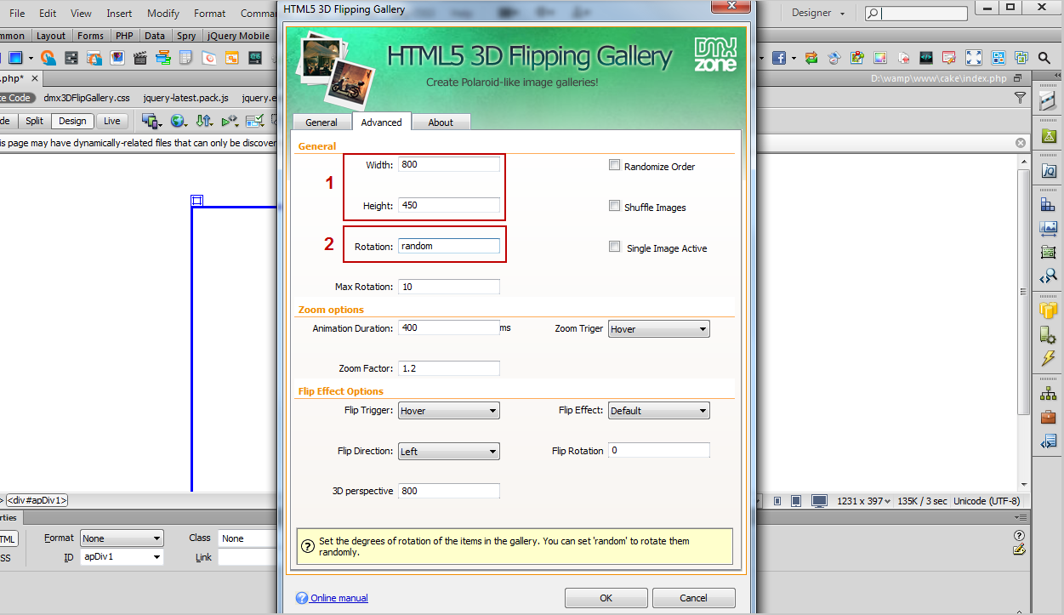Click the Preview in browser globe icon
Screen dimensions: 1064x615
[178, 121]
